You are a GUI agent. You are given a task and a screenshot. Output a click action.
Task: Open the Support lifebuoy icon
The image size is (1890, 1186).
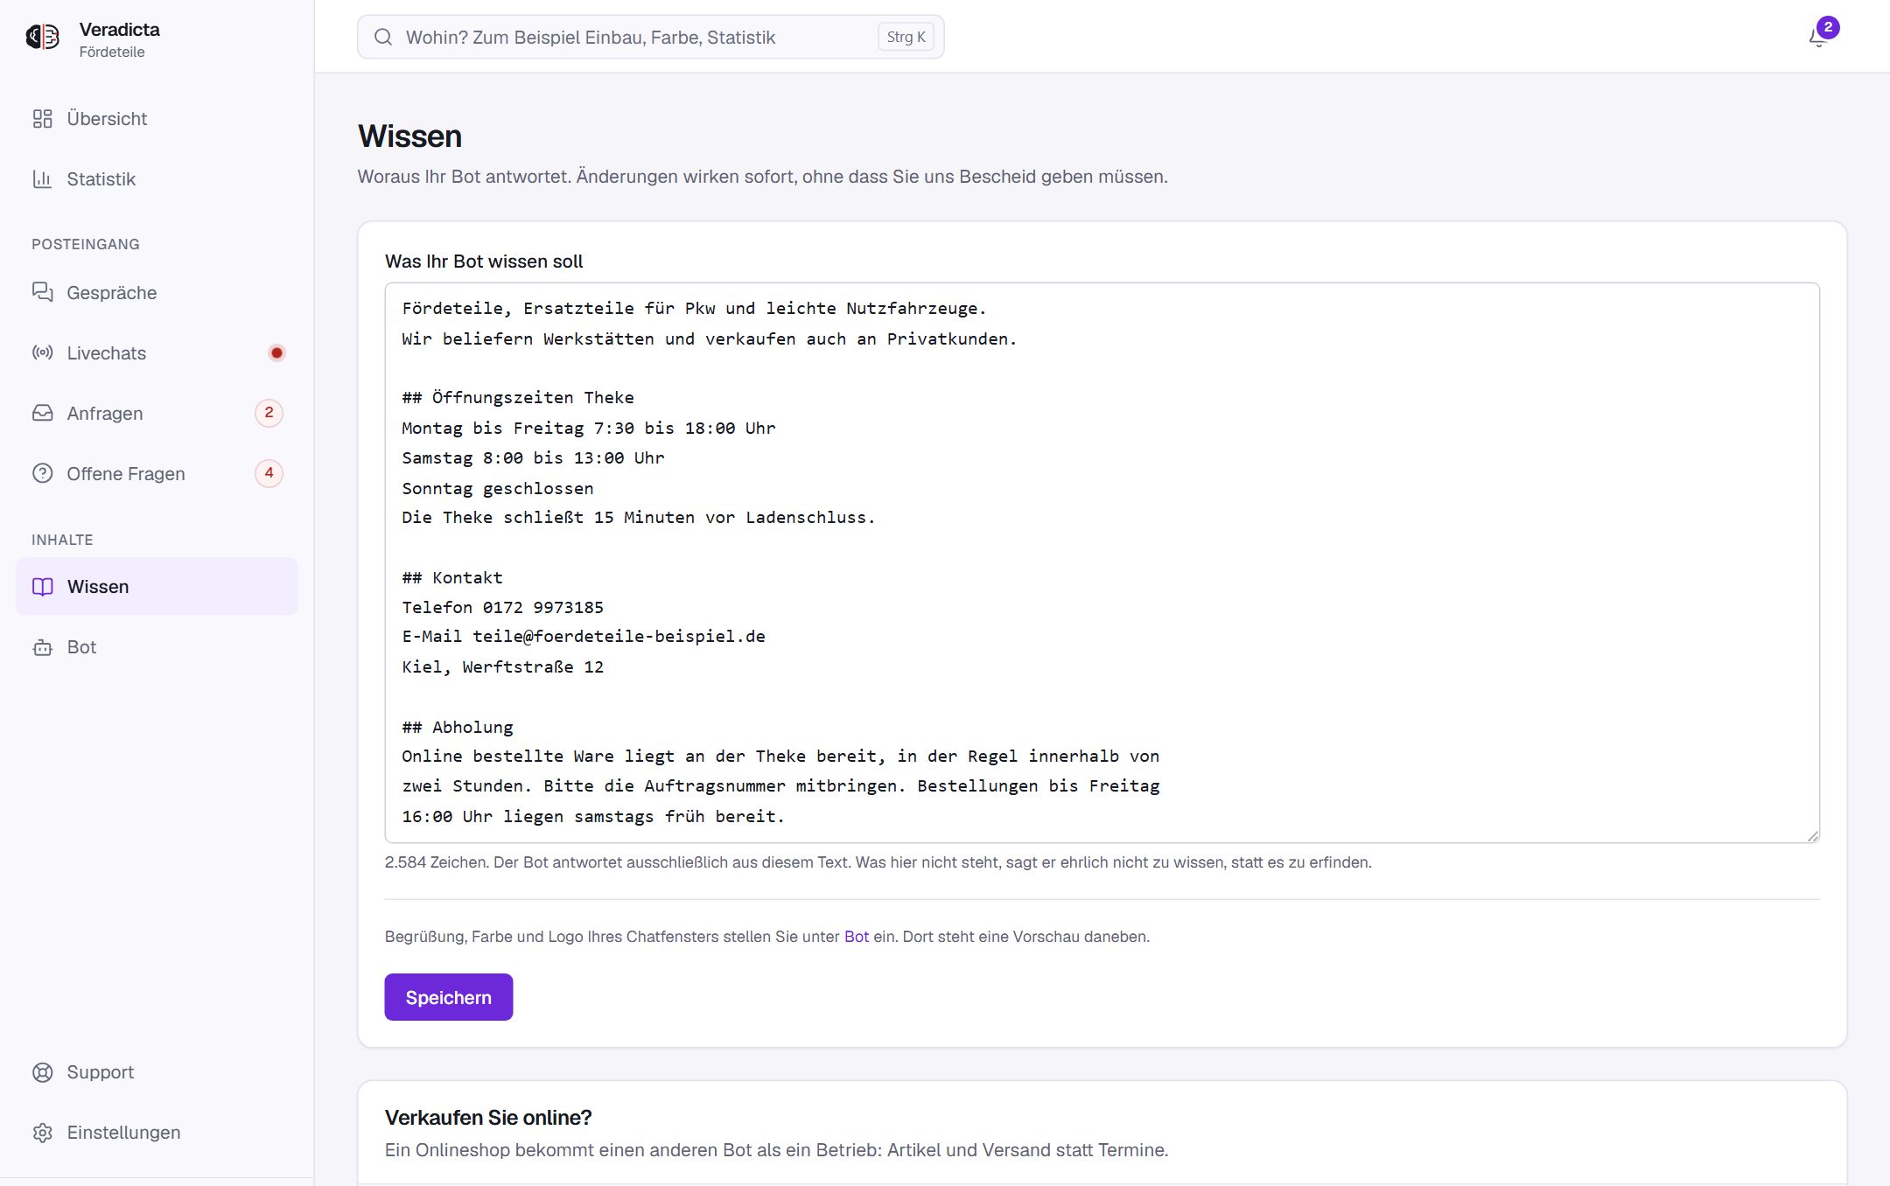[x=43, y=1072]
